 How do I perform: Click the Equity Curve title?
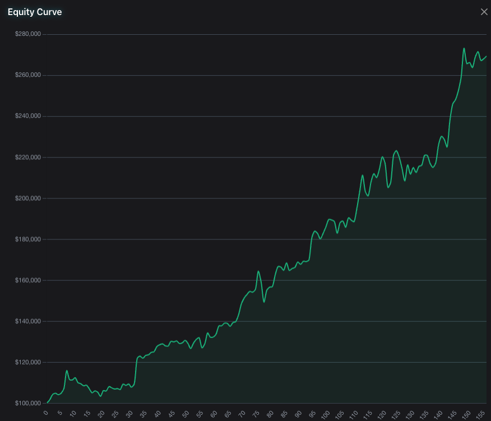pos(35,12)
